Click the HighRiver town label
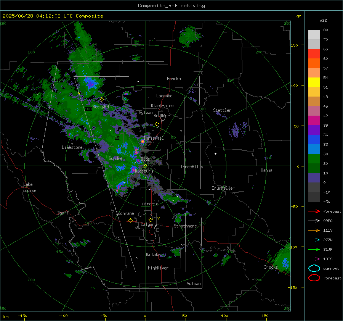Image resolution: width=343 pixels, height=321 pixels. point(158,268)
